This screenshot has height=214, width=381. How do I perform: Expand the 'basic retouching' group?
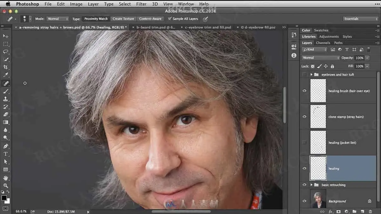[311, 185]
